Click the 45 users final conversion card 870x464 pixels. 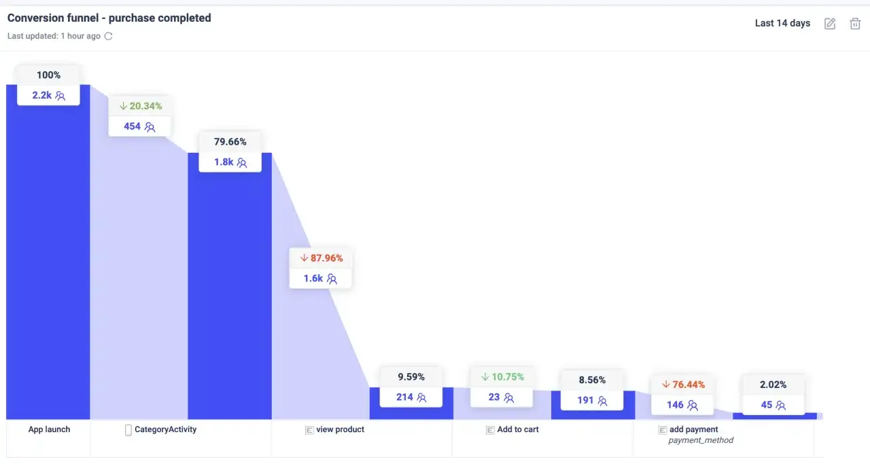tap(773, 395)
